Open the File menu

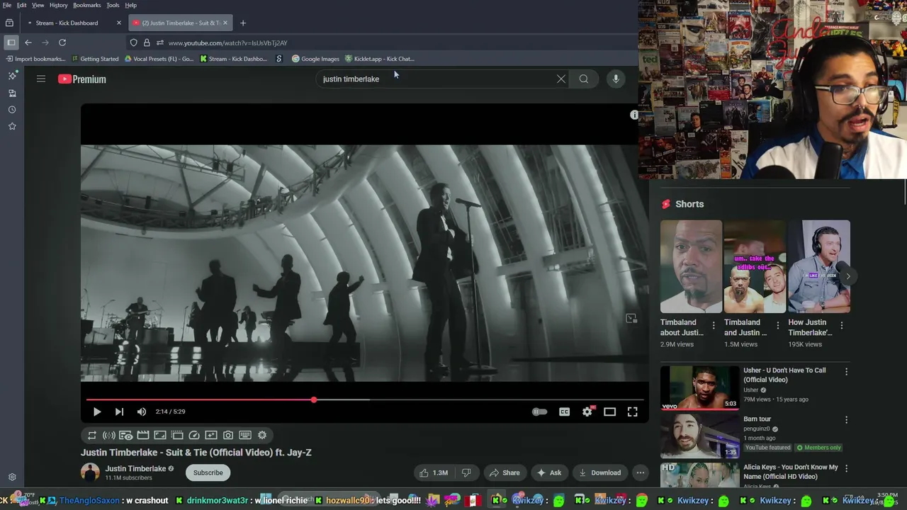pyautogui.click(x=7, y=5)
